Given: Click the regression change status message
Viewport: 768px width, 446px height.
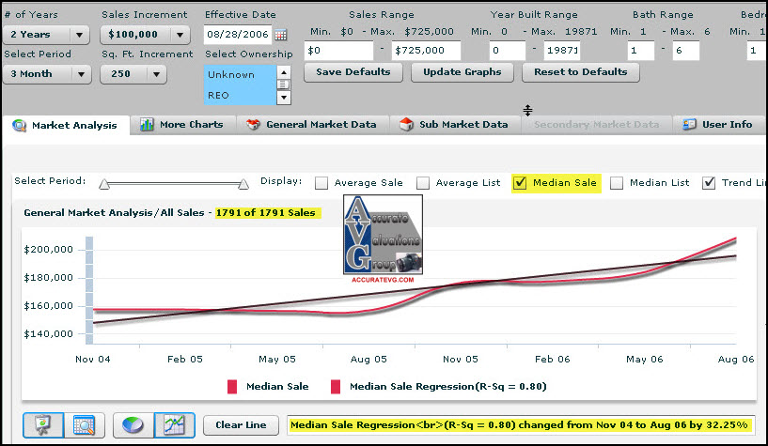Looking at the screenshot, I should [x=519, y=425].
